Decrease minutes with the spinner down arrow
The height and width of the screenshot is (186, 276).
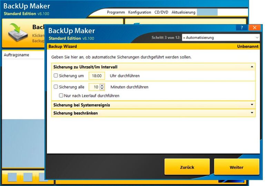click(x=102, y=89)
